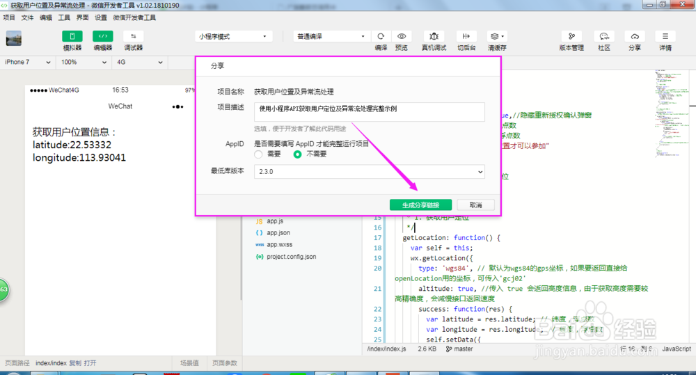Open the 编辑 menu
This screenshot has width=696, height=375.
(46, 18)
